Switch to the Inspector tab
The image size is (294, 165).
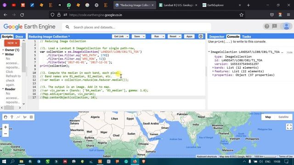click(216, 37)
